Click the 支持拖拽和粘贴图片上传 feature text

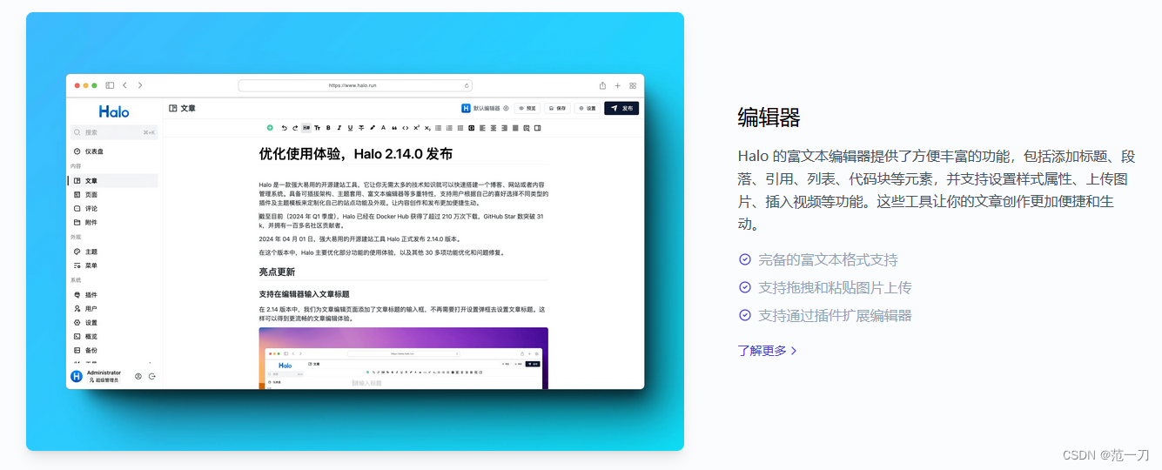tap(835, 287)
